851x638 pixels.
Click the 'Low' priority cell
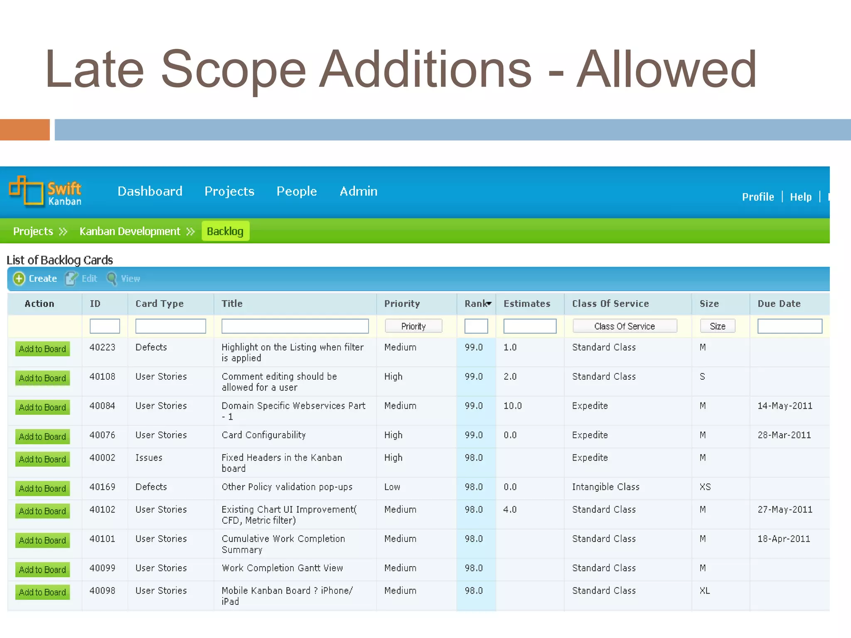pos(392,487)
